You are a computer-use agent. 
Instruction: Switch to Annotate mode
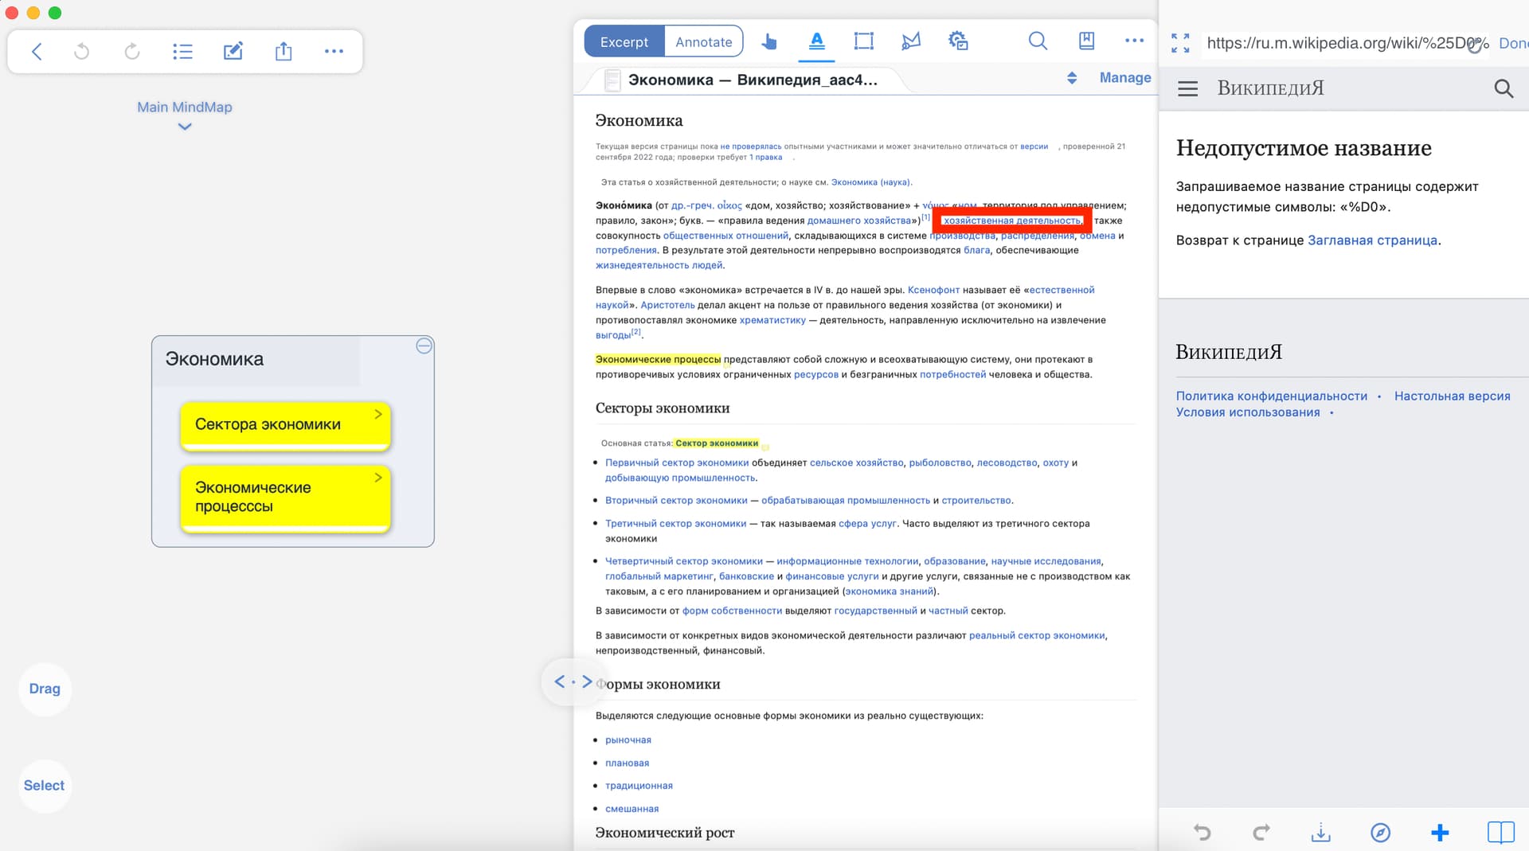pyautogui.click(x=703, y=42)
